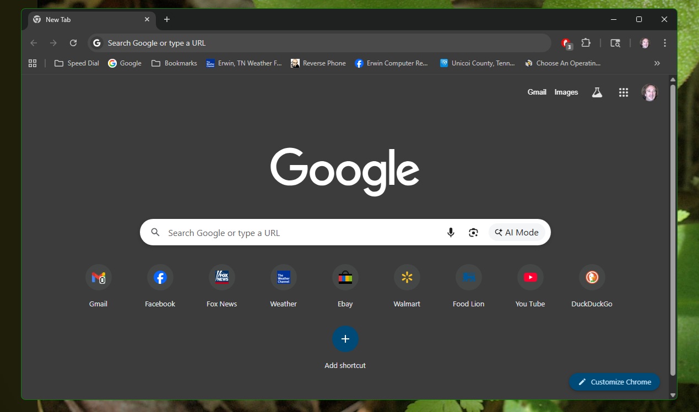Click the red ad blocker extension icon

coord(566,43)
